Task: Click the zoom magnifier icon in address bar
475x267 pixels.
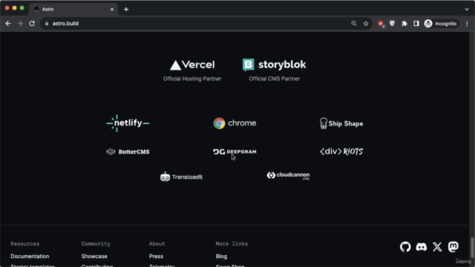Action: pyautogui.click(x=354, y=24)
